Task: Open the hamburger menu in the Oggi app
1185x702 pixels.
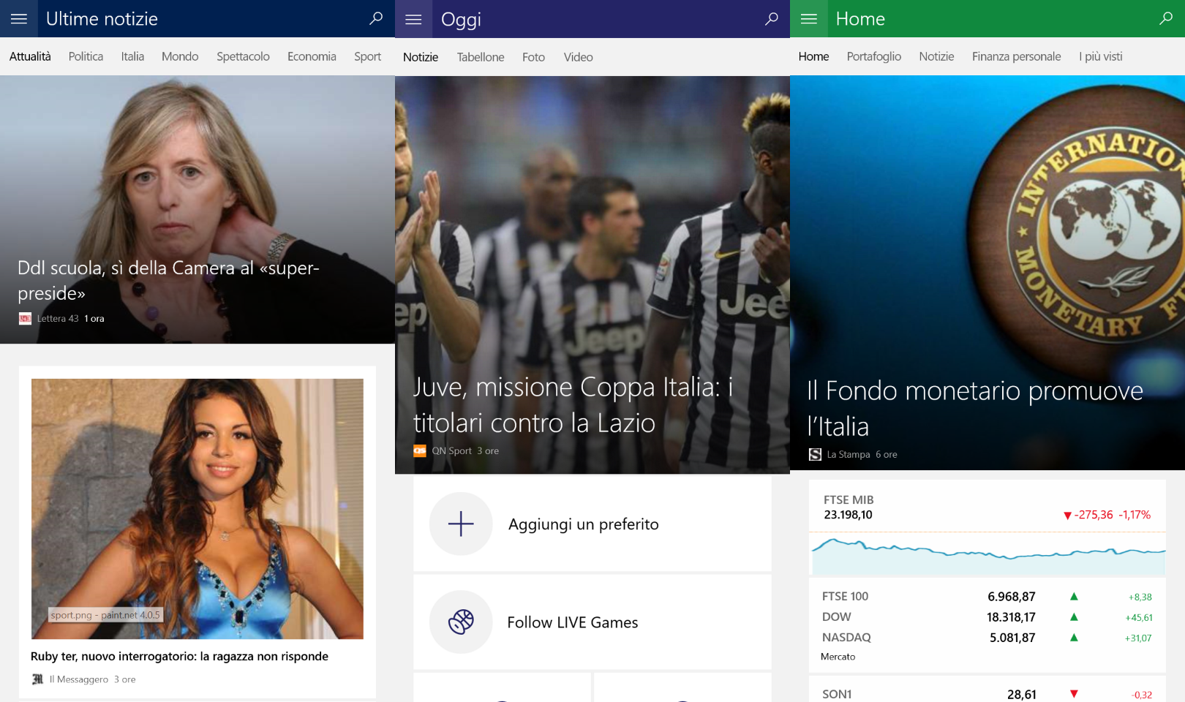Action: click(x=413, y=18)
